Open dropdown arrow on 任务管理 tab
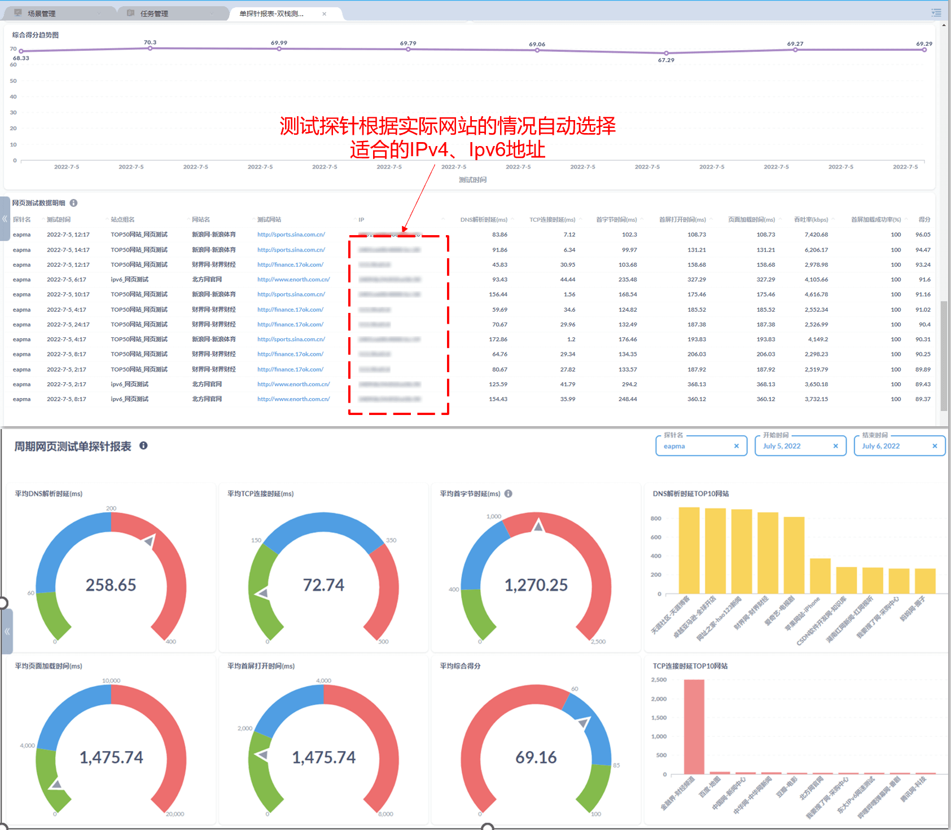951x830 pixels. click(212, 14)
